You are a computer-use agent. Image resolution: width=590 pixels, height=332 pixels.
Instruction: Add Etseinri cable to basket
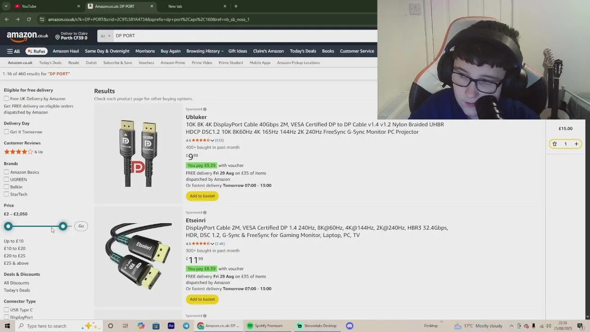click(x=202, y=299)
